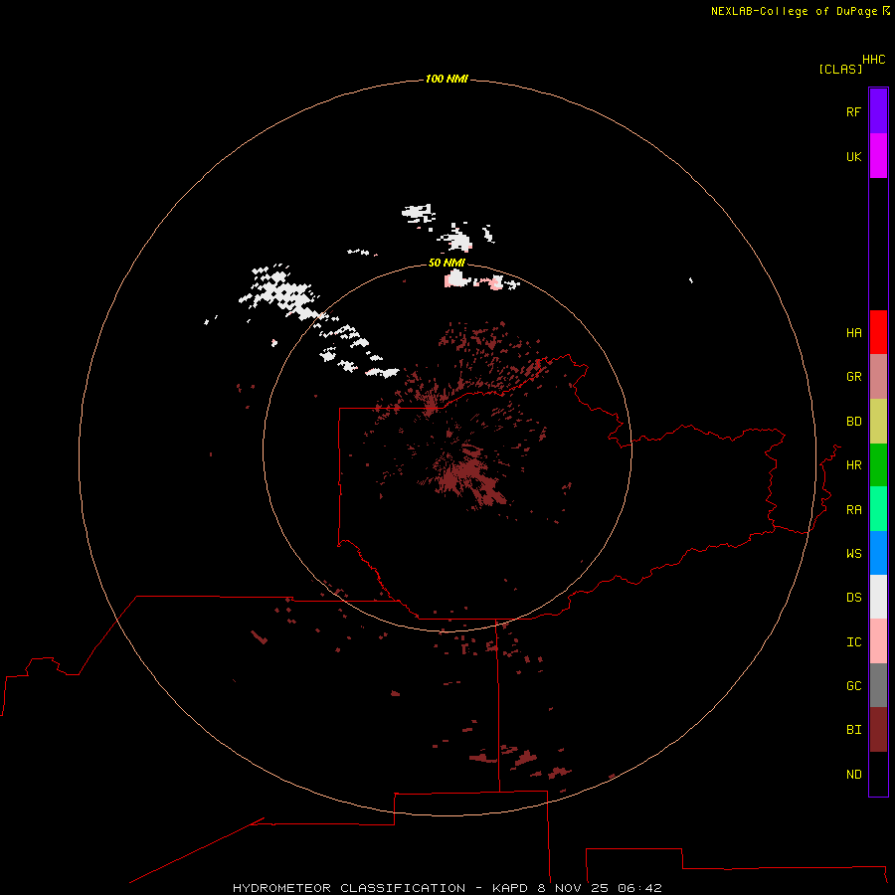The width and height of the screenshot is (895, 895).
Task: Click the RA legend label
Action: tap(853, 510)
